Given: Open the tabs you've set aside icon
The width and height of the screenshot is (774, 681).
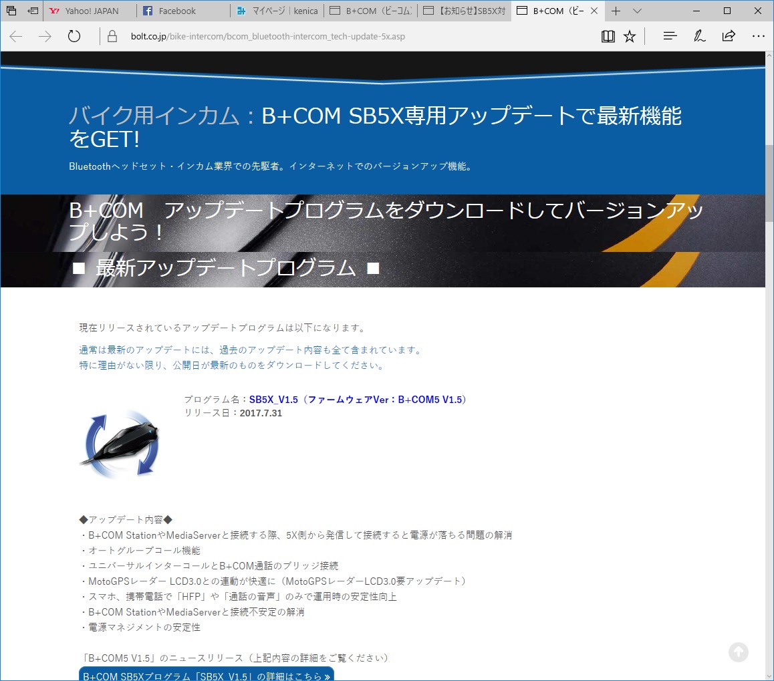Looking at the screenshot, I should click(x=11, y=11).
